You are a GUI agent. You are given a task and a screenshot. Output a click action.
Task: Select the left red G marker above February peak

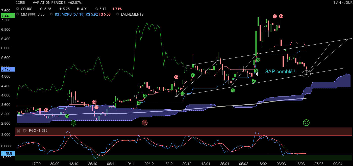[275, 16]
